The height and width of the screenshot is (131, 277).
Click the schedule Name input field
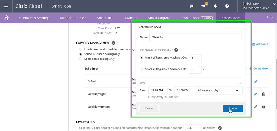pos(196,37)
